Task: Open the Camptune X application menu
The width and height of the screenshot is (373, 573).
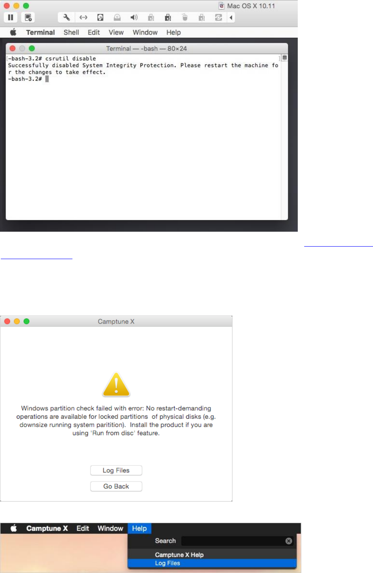Action: tap(47, 528)
